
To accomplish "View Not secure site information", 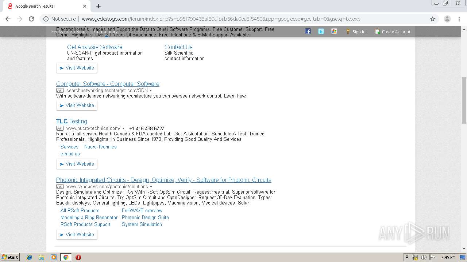I will point(59,19).
